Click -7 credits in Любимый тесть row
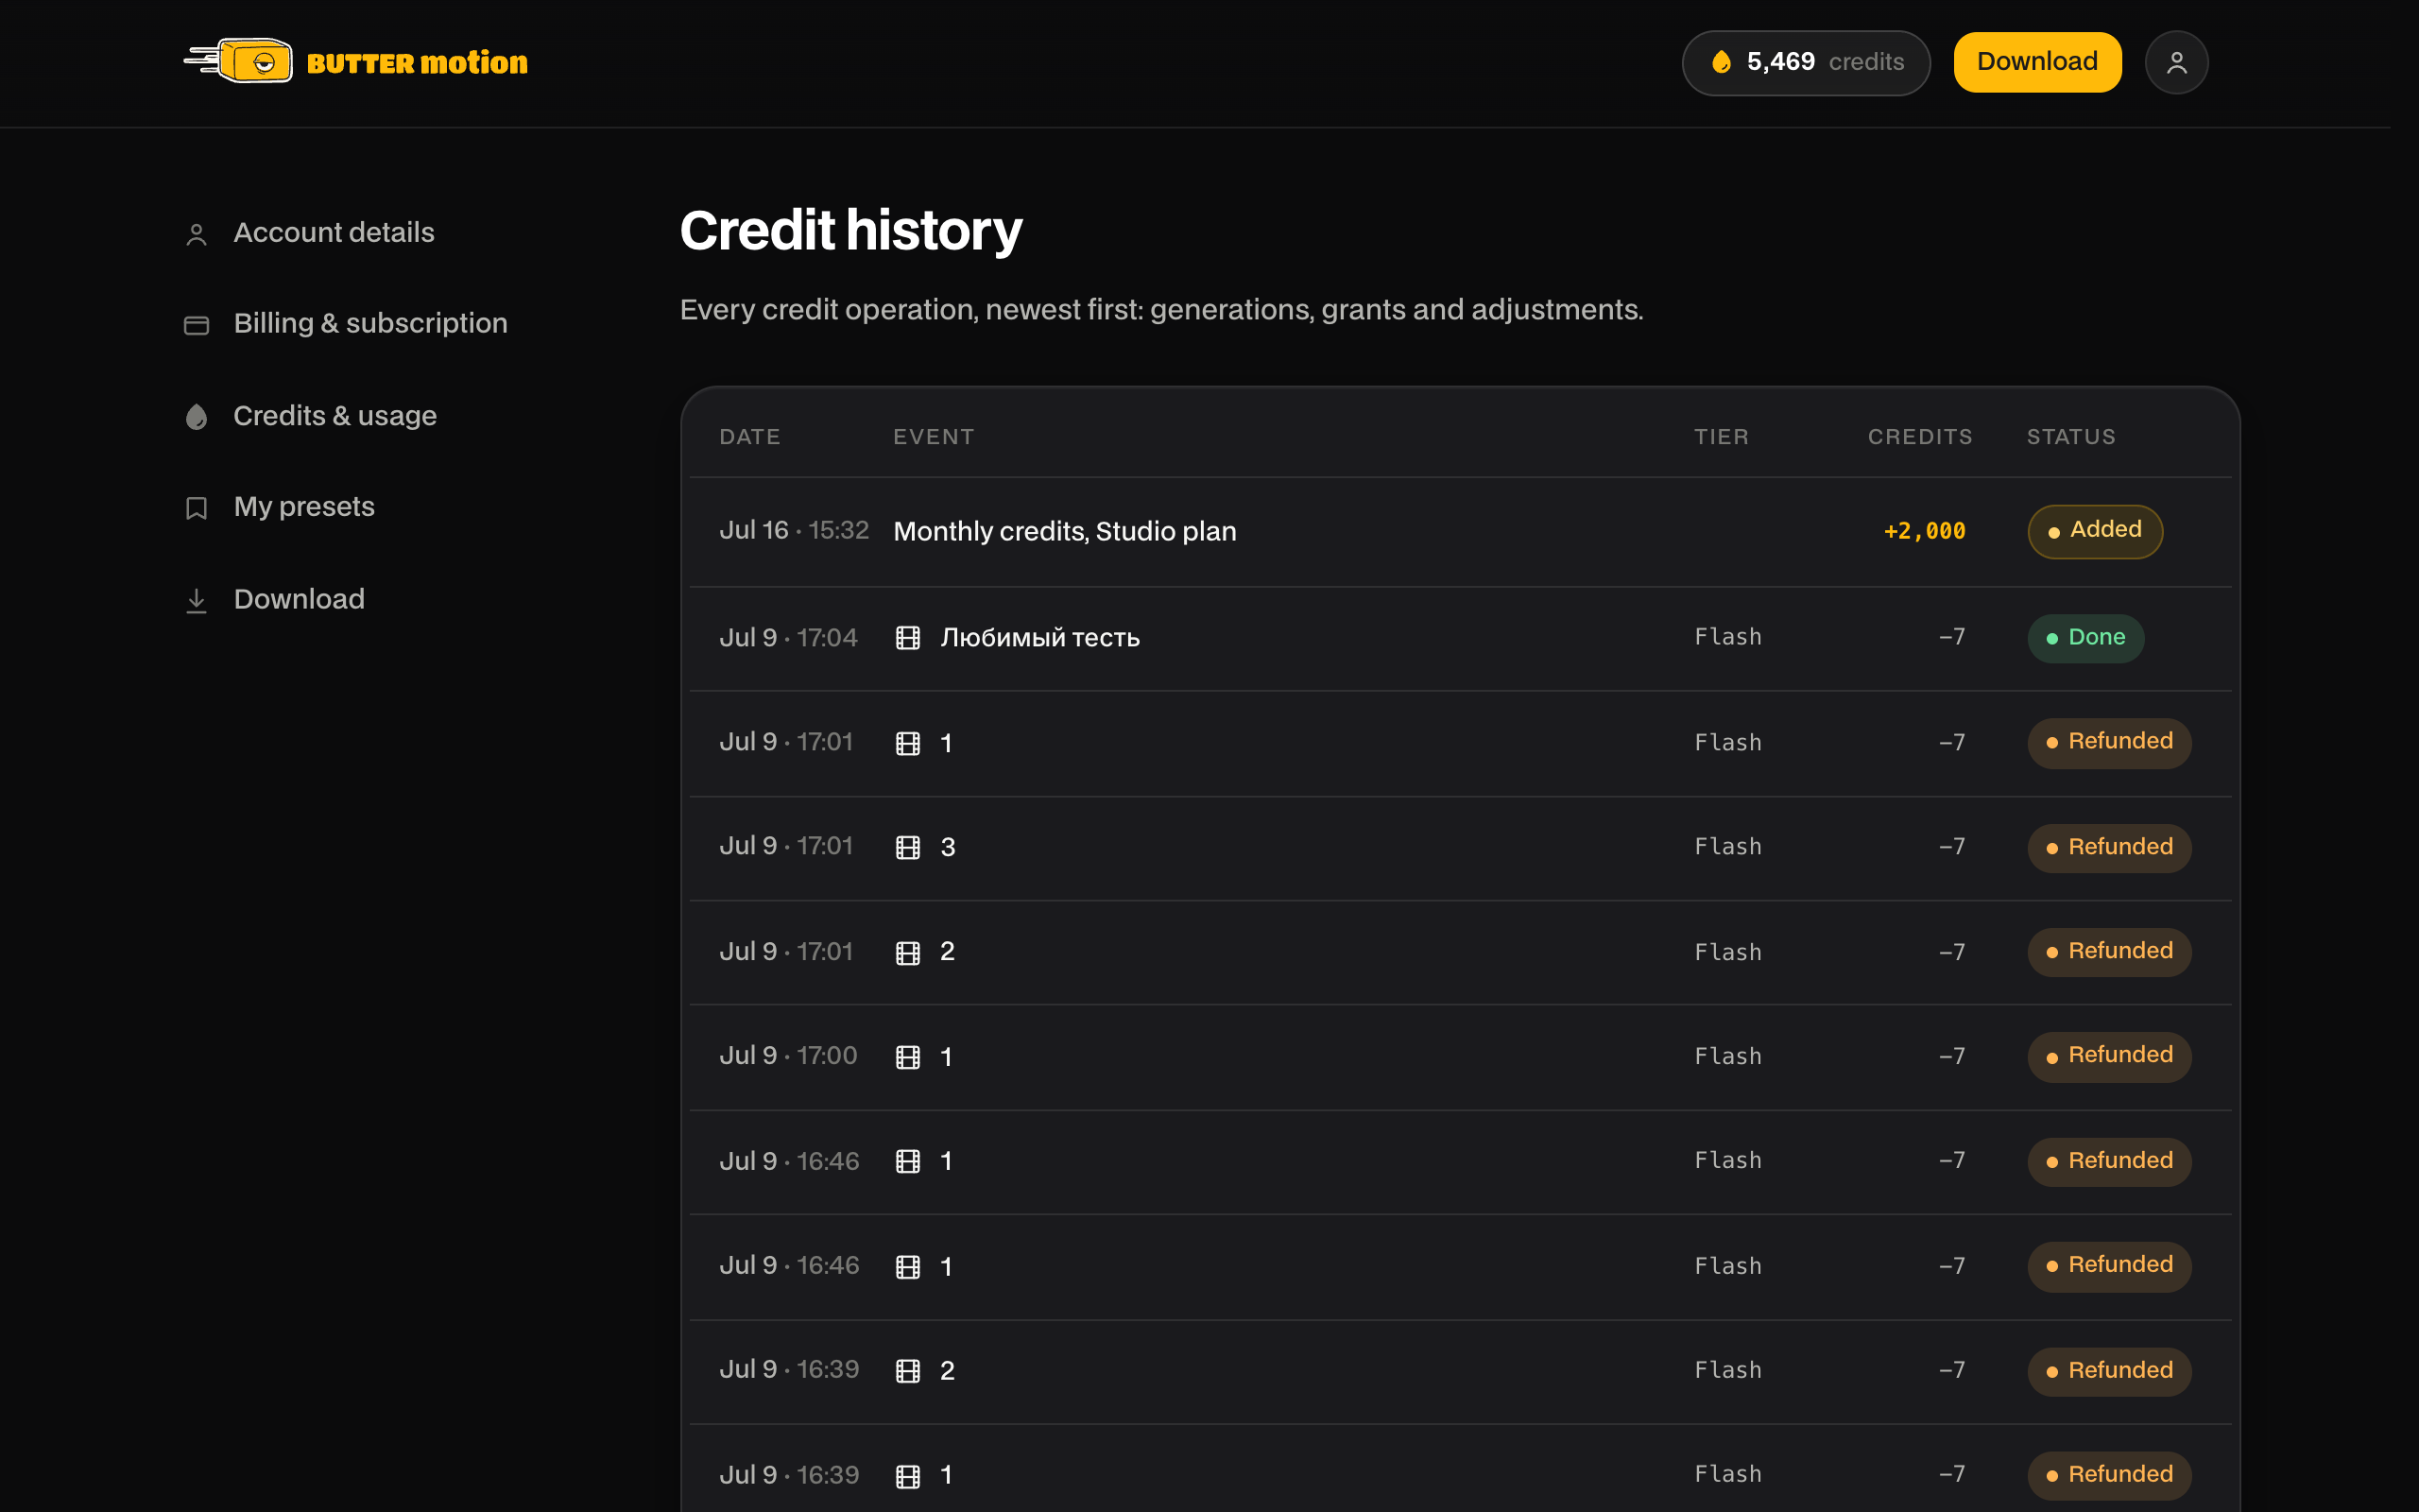Screen dimensions: 2419x1512 tap(1952, 637)
